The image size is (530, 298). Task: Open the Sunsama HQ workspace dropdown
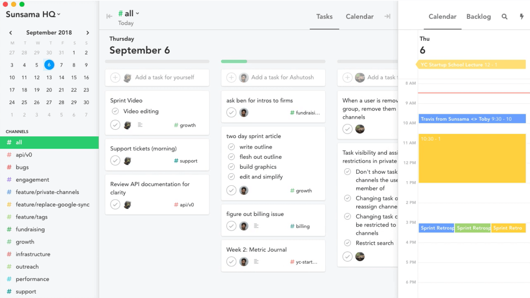coord(33,14)
